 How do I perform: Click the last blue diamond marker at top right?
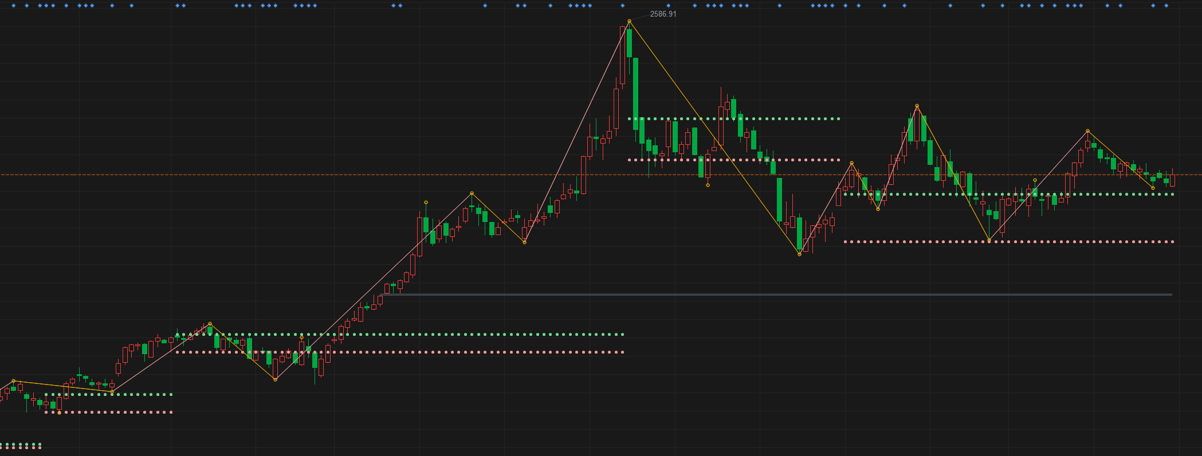coord(1166,6)
